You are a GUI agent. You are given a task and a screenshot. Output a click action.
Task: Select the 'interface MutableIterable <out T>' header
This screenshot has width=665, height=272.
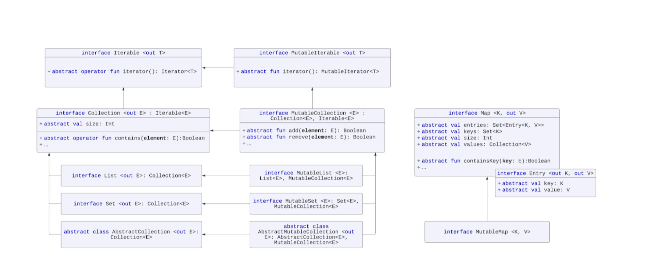tap(312, 53)
